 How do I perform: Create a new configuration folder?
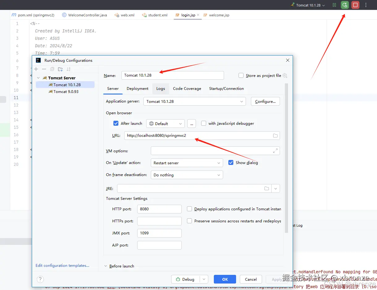[x=60, y=69]
